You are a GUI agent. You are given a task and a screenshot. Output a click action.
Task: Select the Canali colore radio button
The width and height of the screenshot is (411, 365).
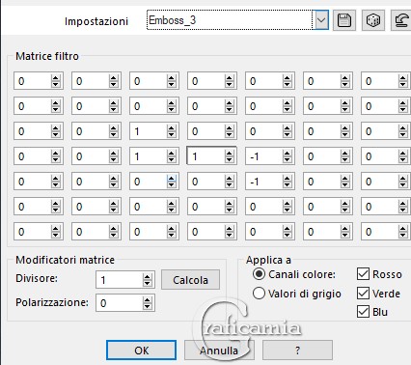[259, 274]
